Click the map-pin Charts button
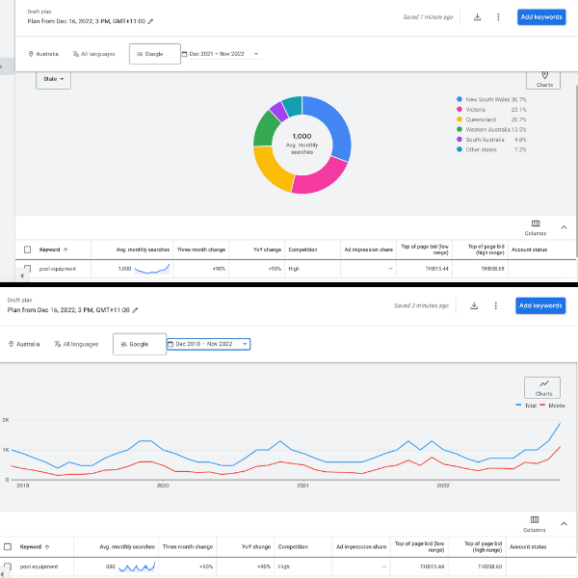 (x=543, y=80)
